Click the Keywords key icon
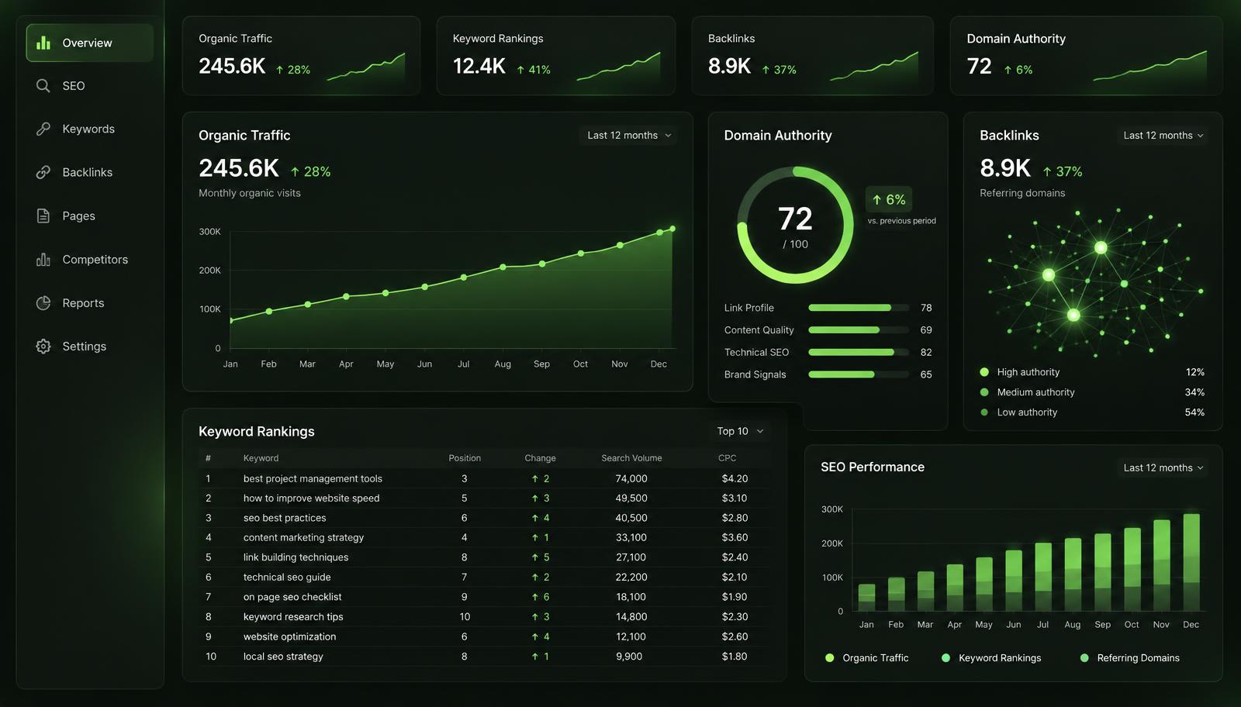Viewport: 1241px width, 707px height. click(x=43, y=129)
